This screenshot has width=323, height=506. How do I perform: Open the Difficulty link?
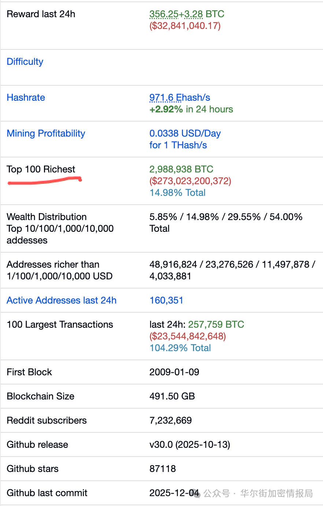click(x=25, y=62)
